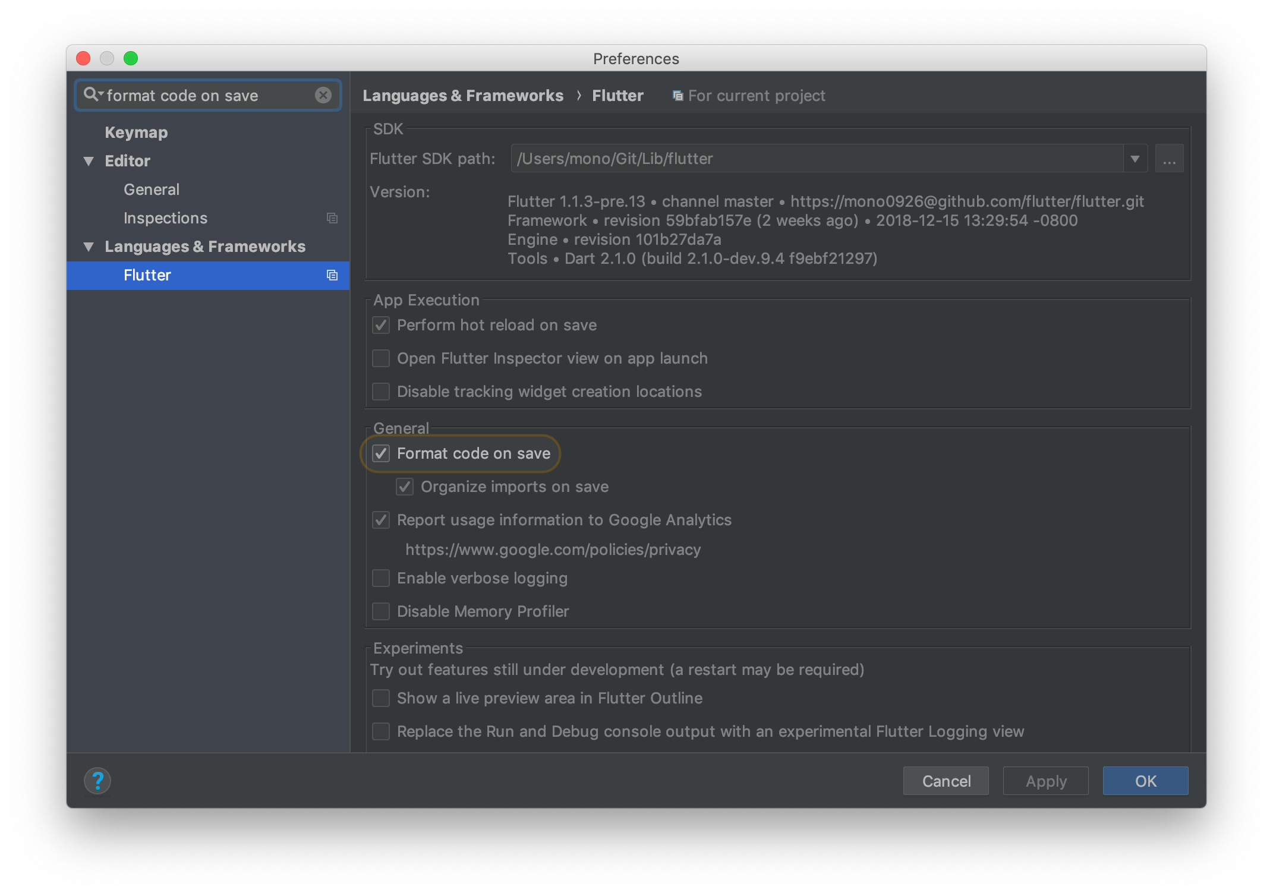Image resolution: width=1273 pixels, height=896 pixels.
Task: Click the Tools Dart 2.1.0 line
Action: click(692, 258)
